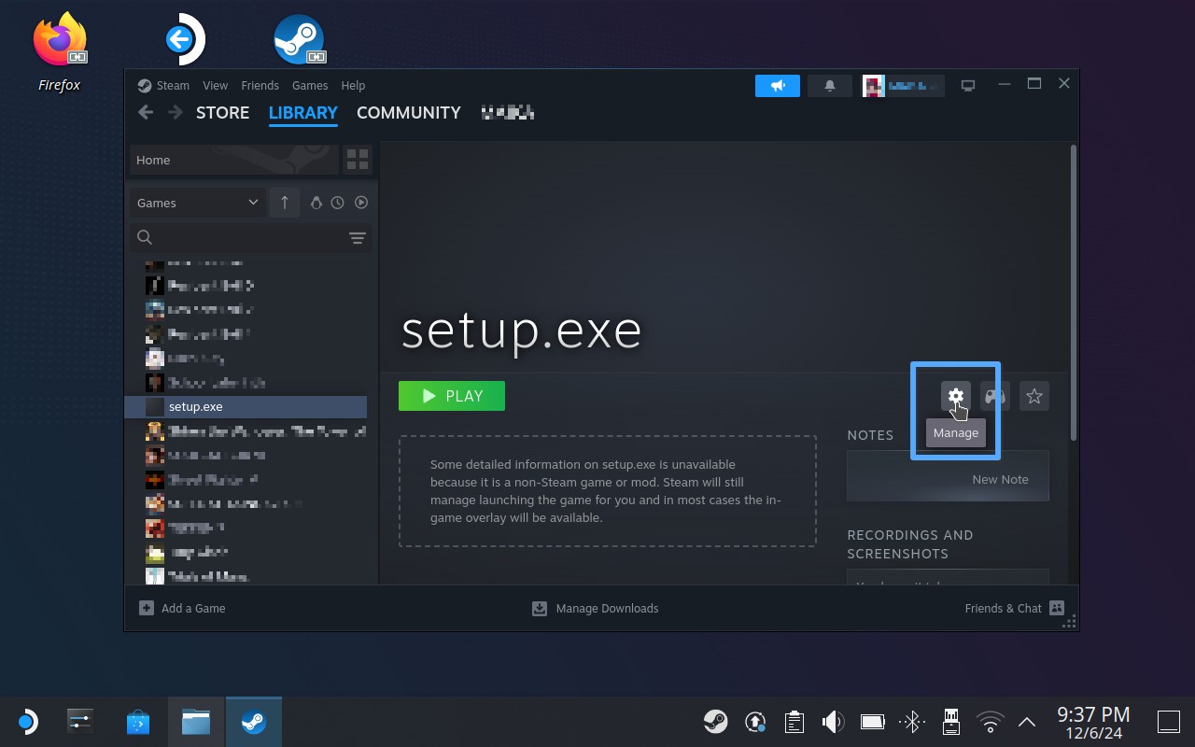
Task: Switch to Big Picture mode via monitor icon
Action: 968,86
